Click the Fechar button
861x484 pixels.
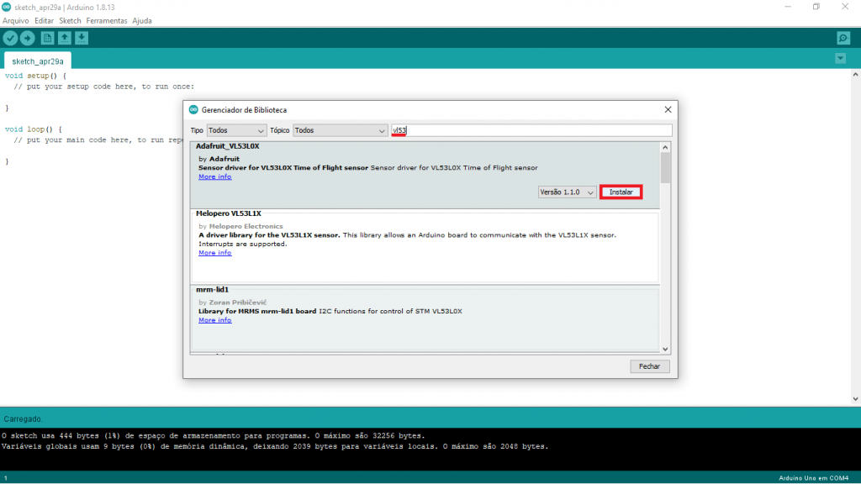tap(649, 366)
